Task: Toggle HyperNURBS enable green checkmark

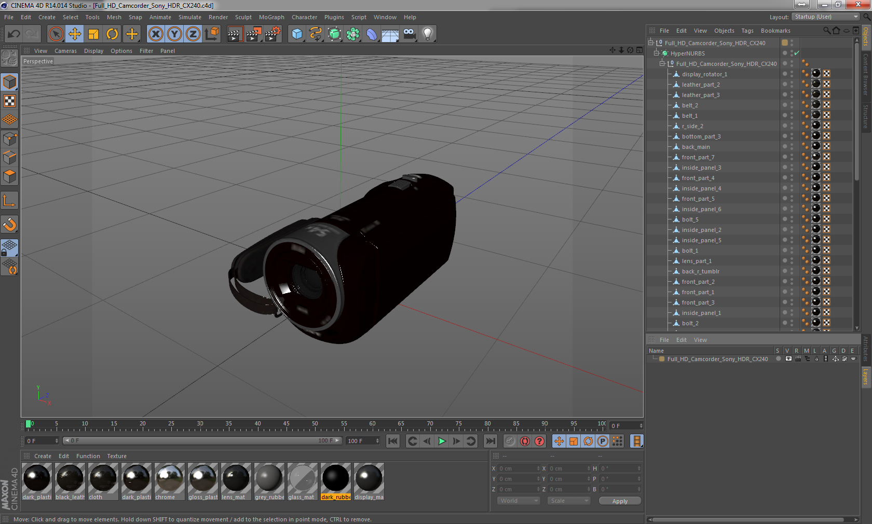Action: 797,53
